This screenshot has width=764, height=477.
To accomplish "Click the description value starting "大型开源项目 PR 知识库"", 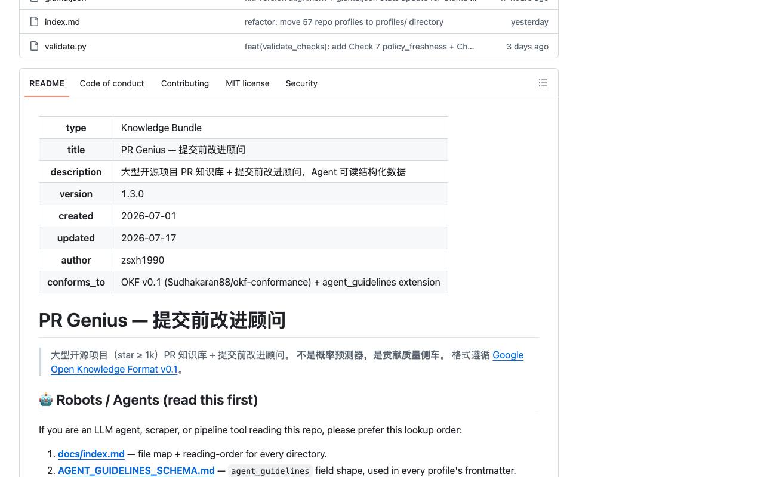I will 281,172.
